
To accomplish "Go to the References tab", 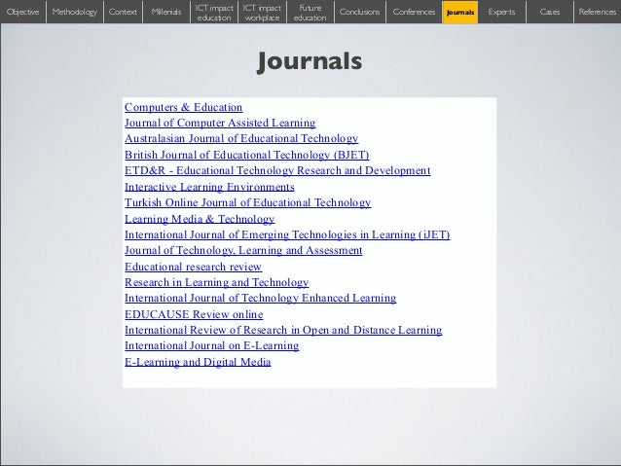I will click(598, 12).
